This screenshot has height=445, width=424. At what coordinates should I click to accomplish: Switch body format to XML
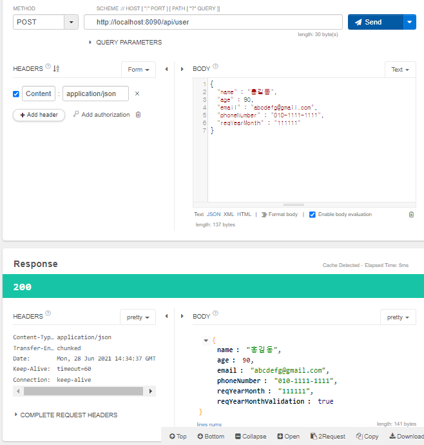(x=229, y=214)
